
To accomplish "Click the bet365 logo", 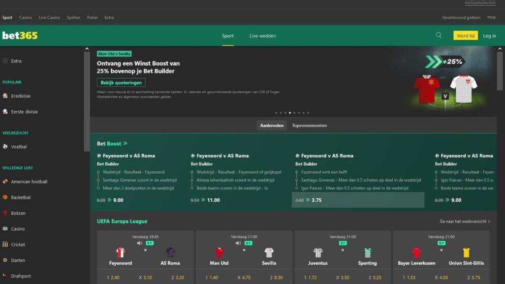I will (20, 36).
